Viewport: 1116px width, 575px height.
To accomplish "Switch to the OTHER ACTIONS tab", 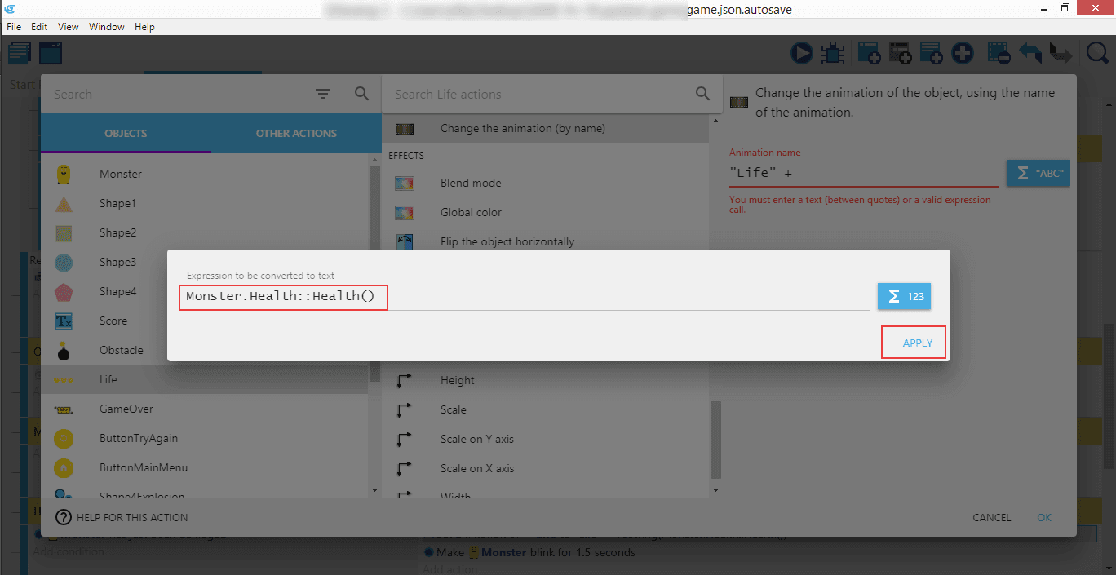I will coord(296,133).
